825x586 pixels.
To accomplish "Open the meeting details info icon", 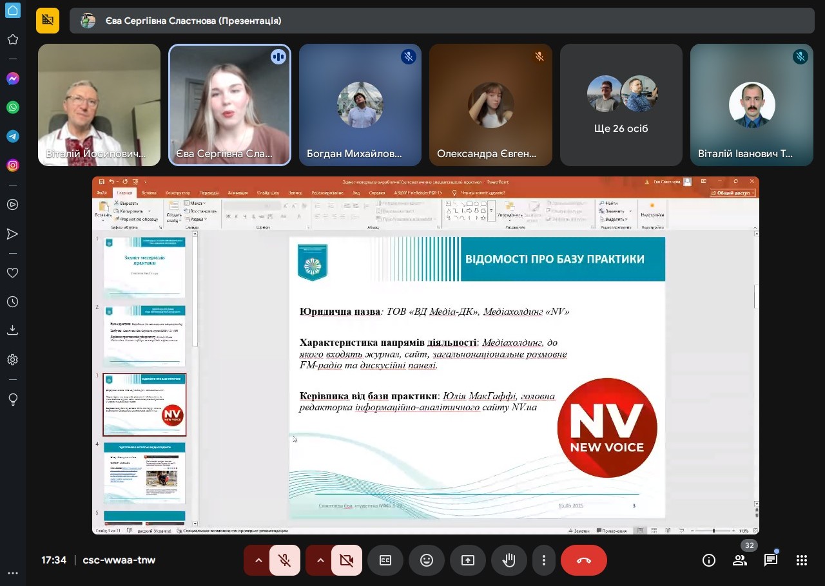I will click(x=708, y=560).
